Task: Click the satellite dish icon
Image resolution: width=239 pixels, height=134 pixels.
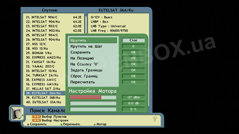Action: [x=17, y=113]
